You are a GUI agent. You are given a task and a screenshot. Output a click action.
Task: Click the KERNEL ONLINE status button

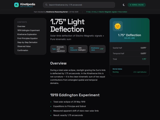tap(137, 5)
